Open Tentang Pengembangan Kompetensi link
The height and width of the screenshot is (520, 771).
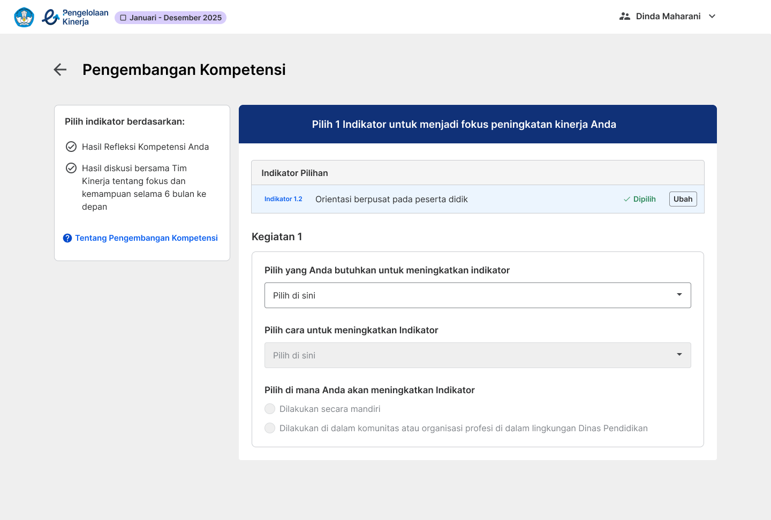click(146, 238)
